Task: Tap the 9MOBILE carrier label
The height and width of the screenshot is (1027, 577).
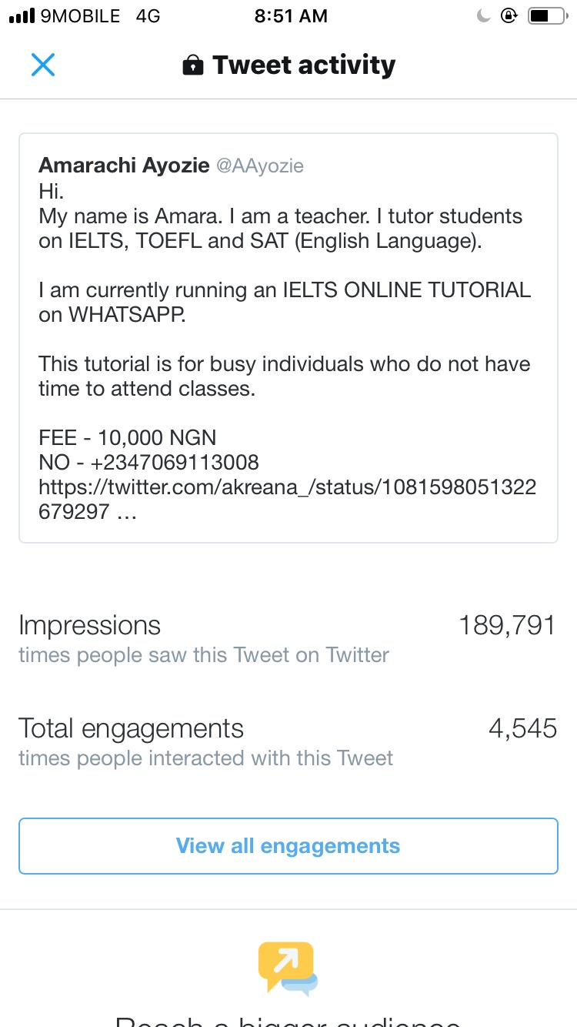Action: click(80, 16)
